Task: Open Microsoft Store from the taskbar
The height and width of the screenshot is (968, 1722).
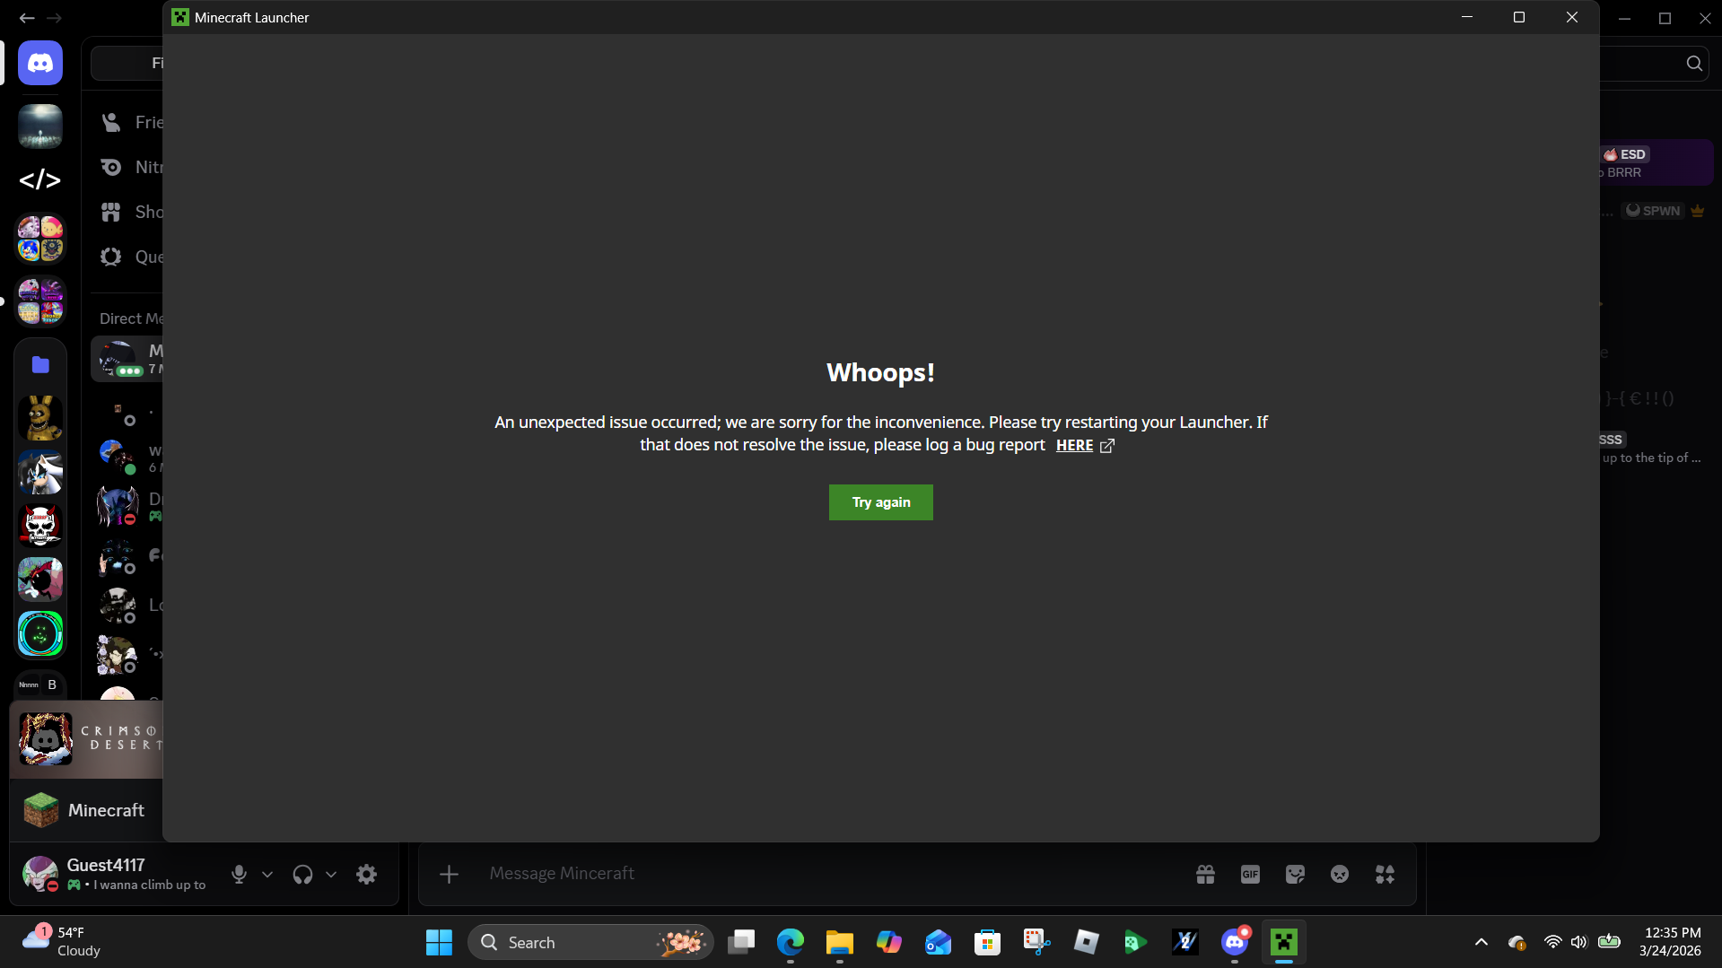Action: click(988, 943)
